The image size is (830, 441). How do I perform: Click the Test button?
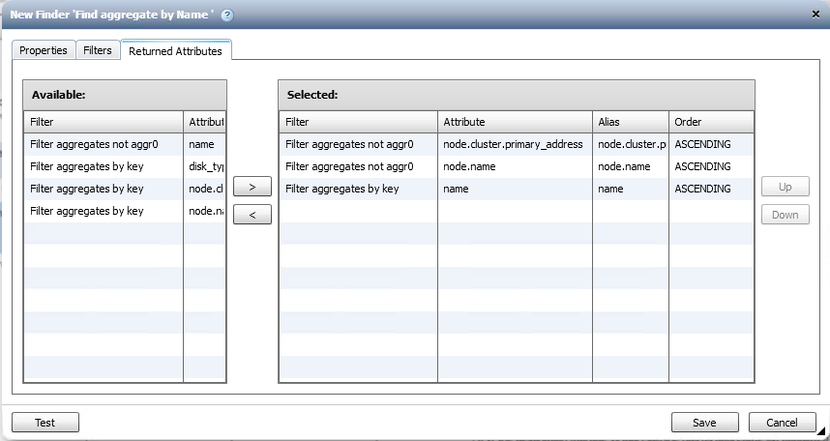(45, 423)
